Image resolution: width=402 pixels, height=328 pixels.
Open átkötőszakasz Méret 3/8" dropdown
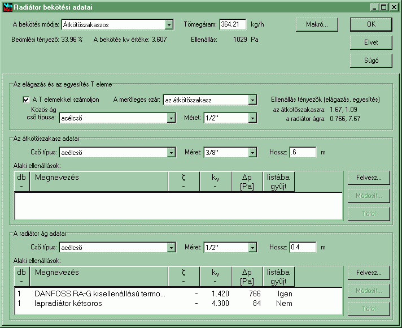(252, 153)
